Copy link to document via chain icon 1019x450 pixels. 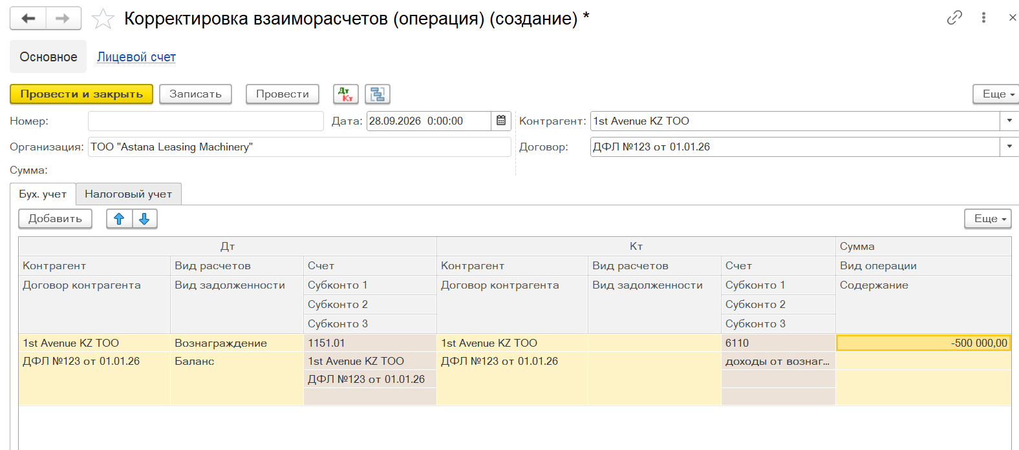(x=954, y=18)
